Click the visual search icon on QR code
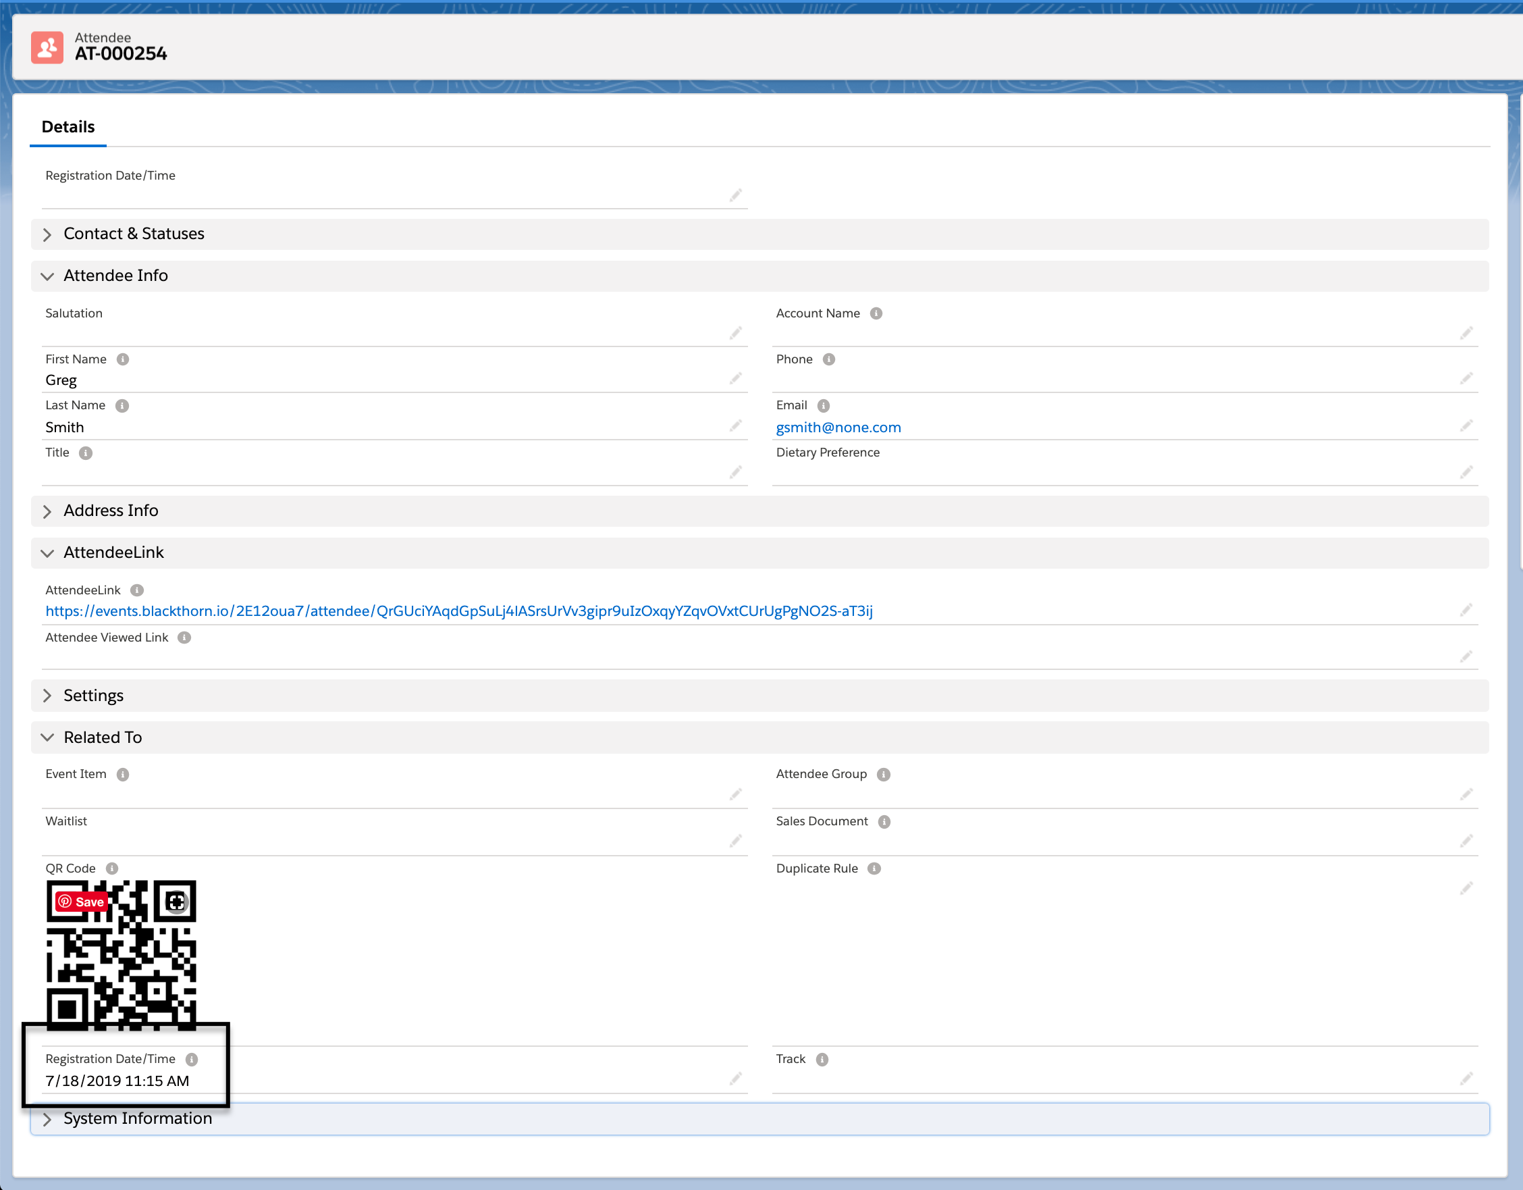This screenshot has width=1523, height=1190. coord(176,901)
